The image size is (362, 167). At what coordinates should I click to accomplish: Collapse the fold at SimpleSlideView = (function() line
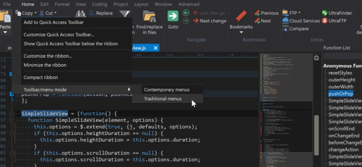tap(11, 113)
